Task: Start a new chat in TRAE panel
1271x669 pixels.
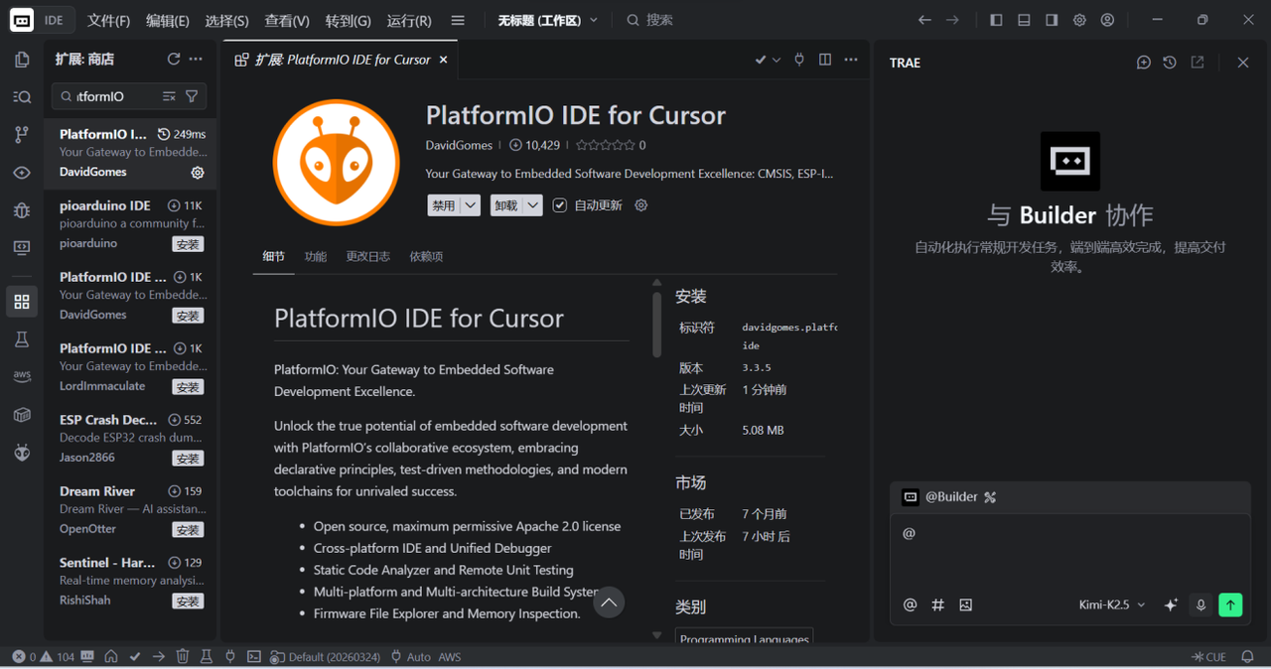Action: click(x=1144, y=63)
